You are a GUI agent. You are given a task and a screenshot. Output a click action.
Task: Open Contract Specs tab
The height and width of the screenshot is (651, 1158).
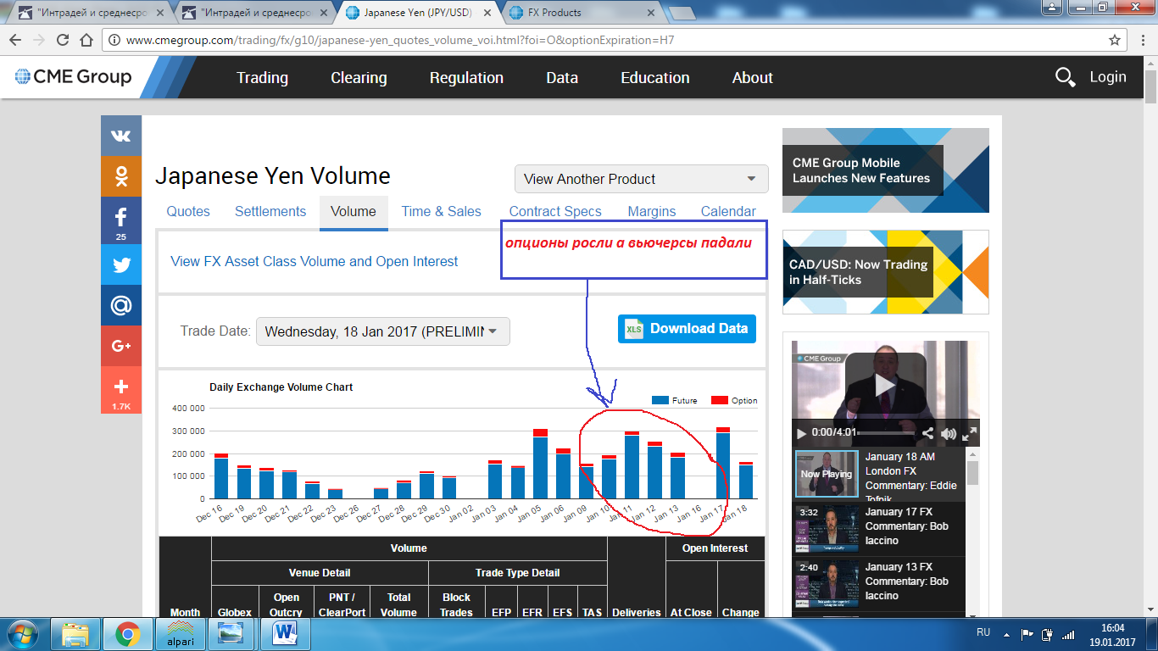coord(555,212)
